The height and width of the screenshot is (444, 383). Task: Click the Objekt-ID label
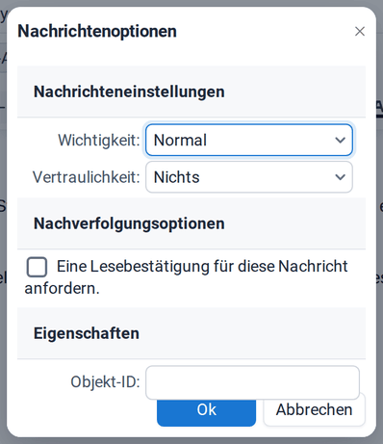105,382
